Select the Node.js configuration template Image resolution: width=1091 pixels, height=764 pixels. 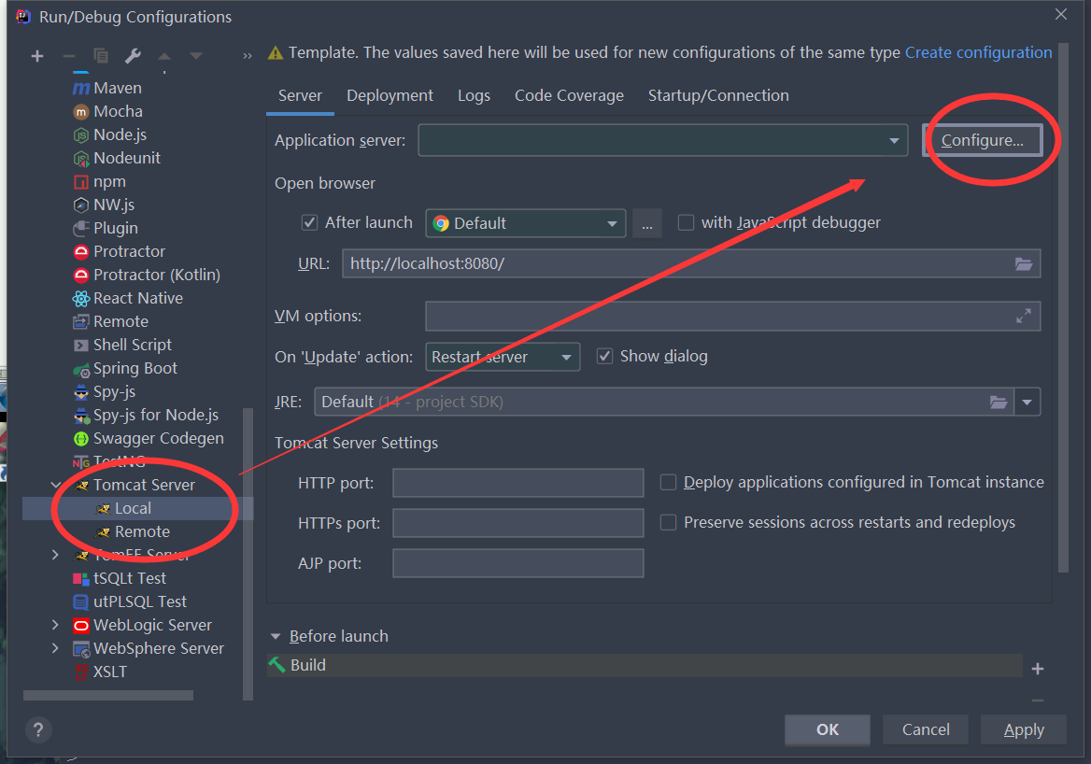tap(120, 135)
